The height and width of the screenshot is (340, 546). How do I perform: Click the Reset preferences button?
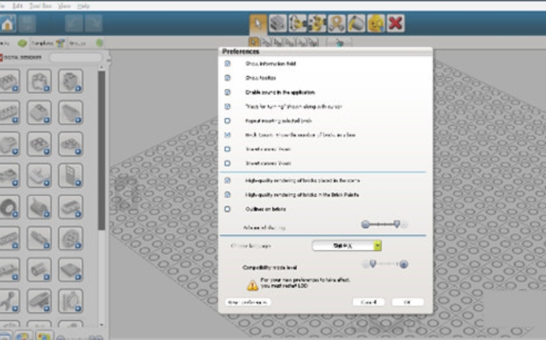click(248, 302)
